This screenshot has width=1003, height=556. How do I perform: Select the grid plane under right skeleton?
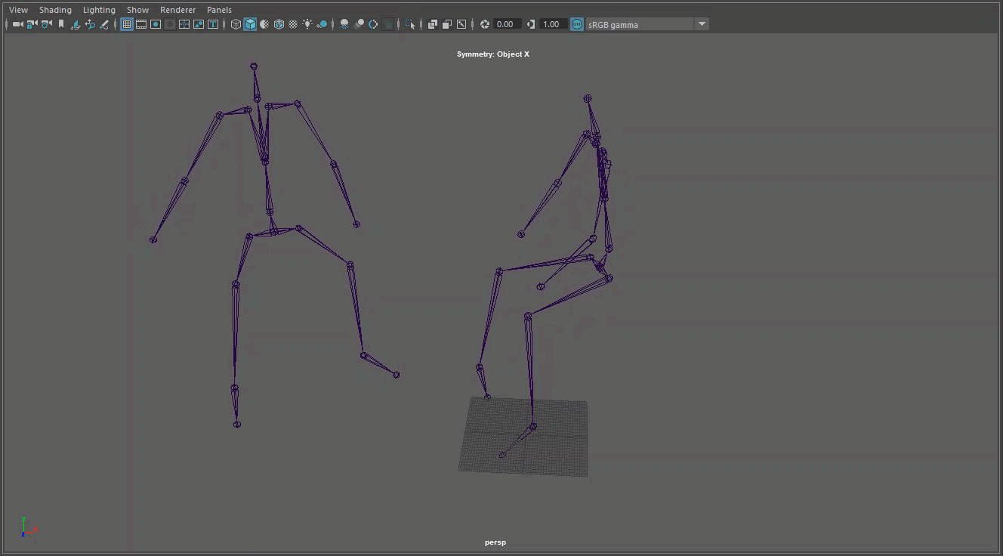[523, 437]
